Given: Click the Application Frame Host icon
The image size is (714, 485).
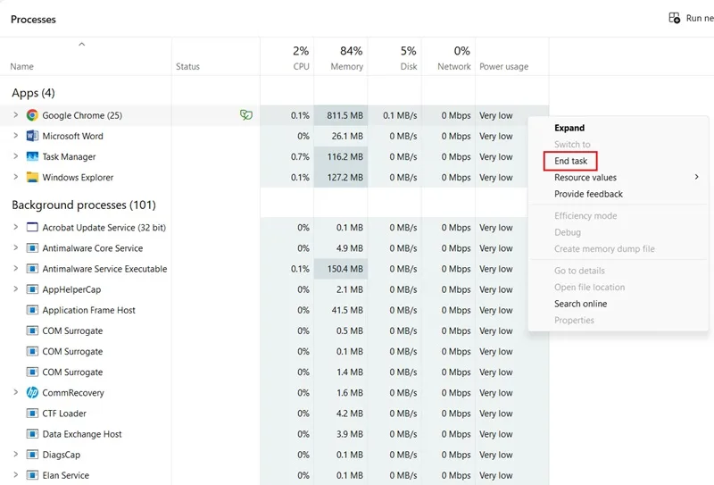Looking at the screenshot, I should (x=32, y=310).
